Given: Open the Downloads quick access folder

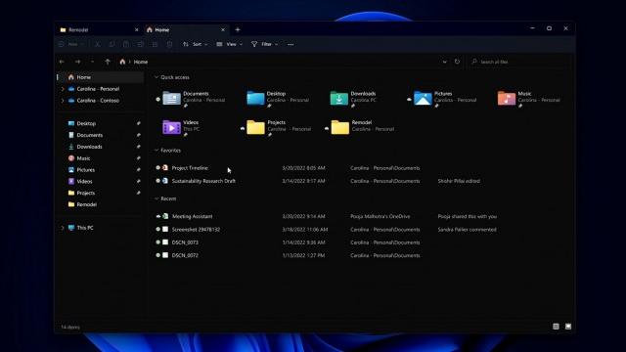Looking at the screenshot, I should pyautogui.click(x=353, y=98).
